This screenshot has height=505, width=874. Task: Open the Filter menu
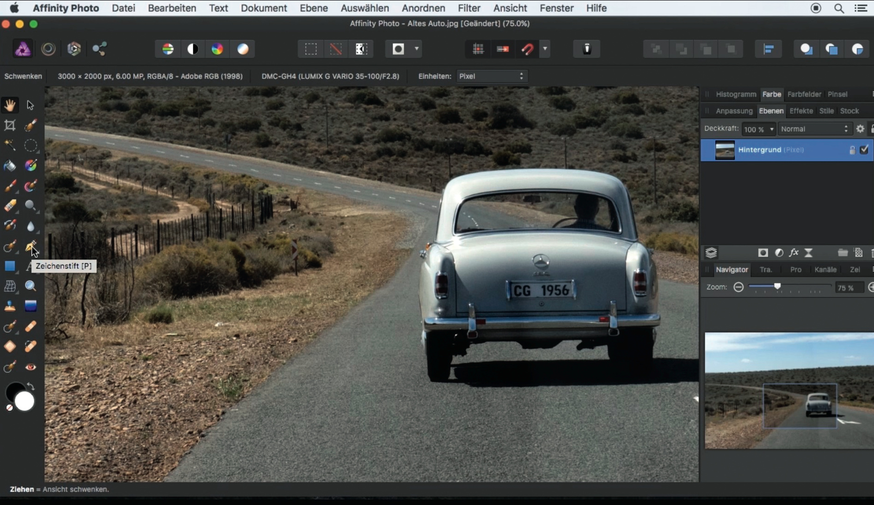pos(469,8)
